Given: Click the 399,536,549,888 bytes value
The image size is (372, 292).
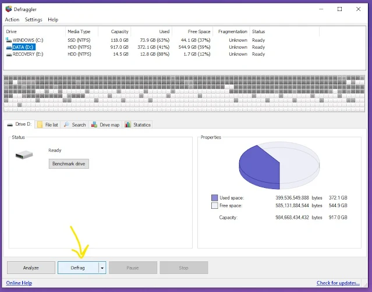Looking at the screenshot, I should 292,198.
